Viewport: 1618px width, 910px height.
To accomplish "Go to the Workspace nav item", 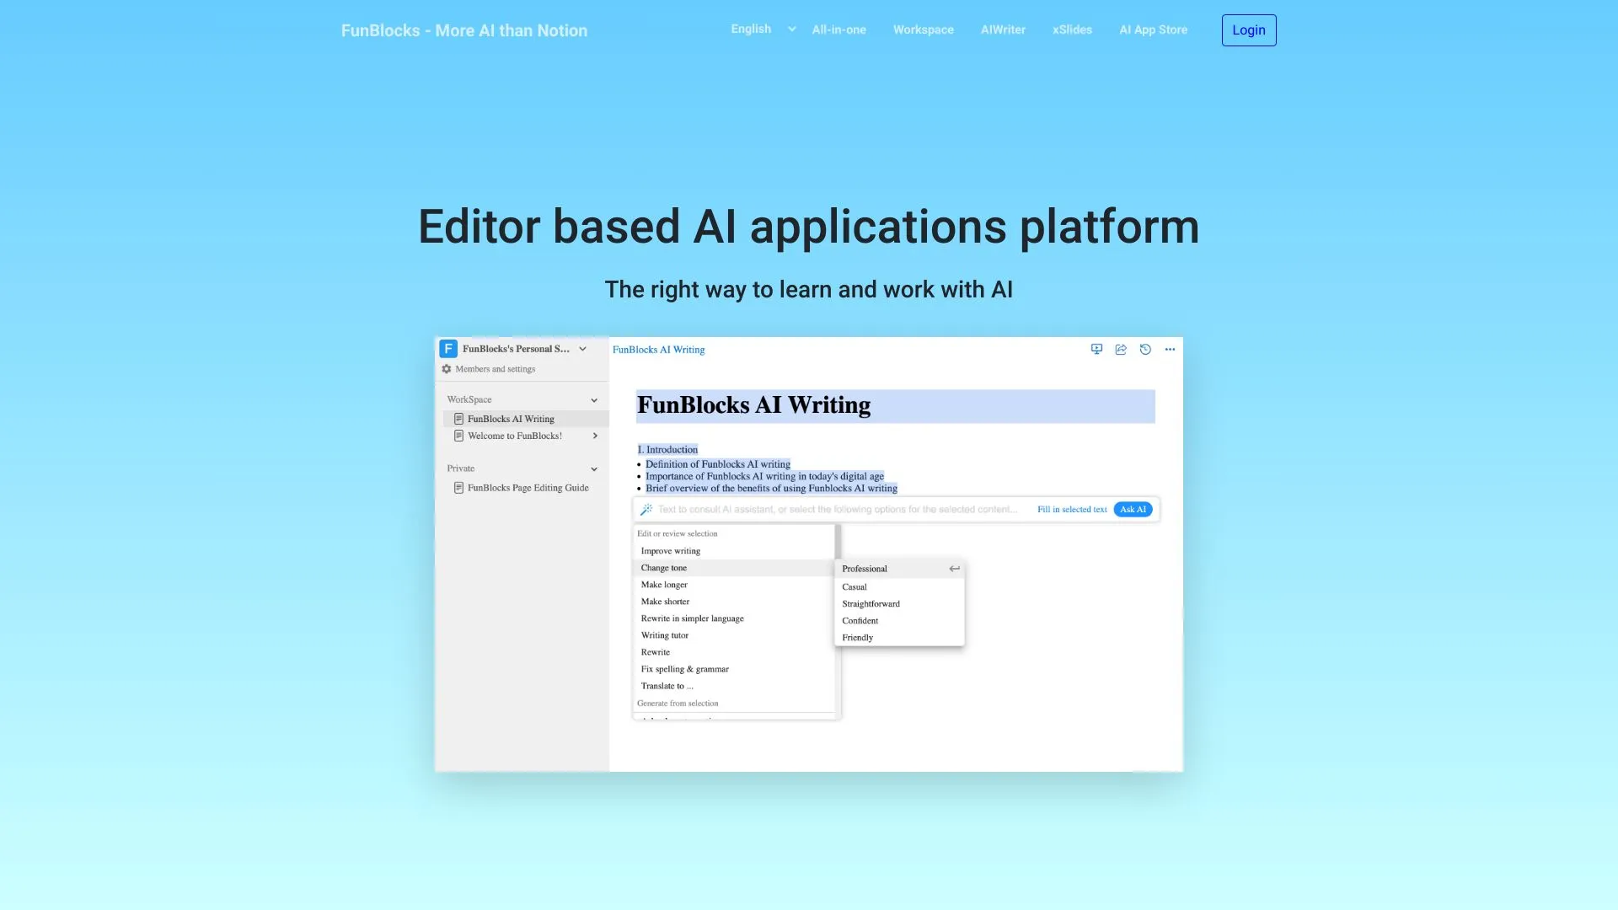I will point(923,29).
